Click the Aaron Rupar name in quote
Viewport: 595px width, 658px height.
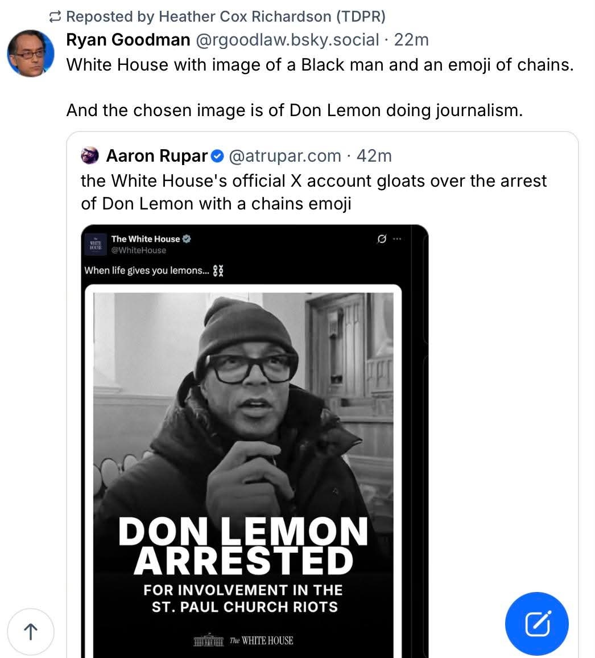point(156,155)
